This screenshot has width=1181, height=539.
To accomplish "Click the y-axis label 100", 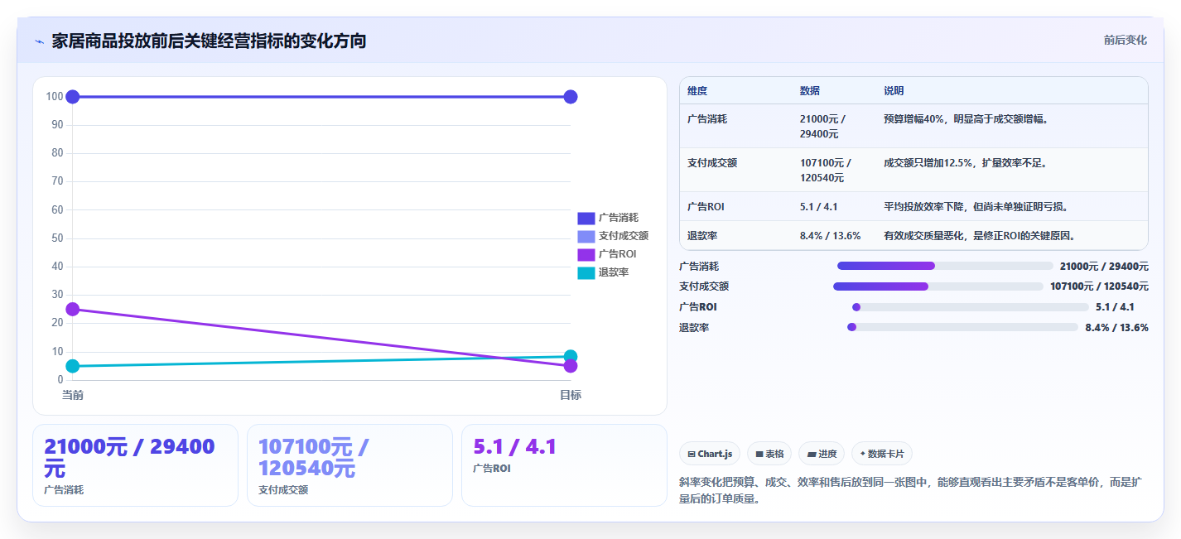I will click(55, 97).
